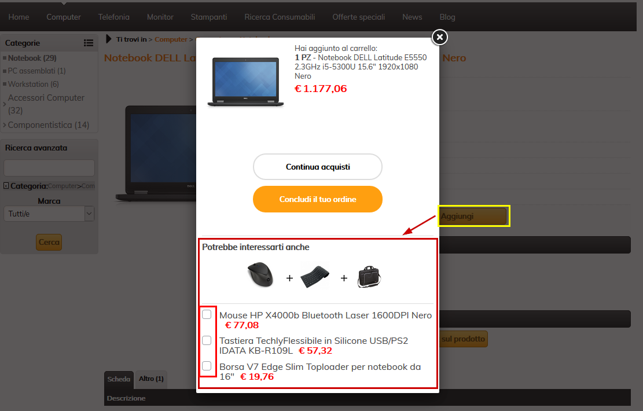
Task: Click the breadcrumb triangle arrow icon
Action: click(109, 39)
